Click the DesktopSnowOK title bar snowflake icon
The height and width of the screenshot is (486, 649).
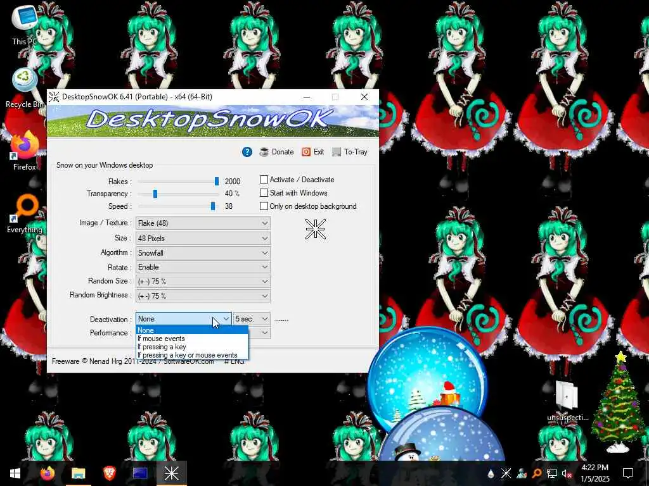54,97
